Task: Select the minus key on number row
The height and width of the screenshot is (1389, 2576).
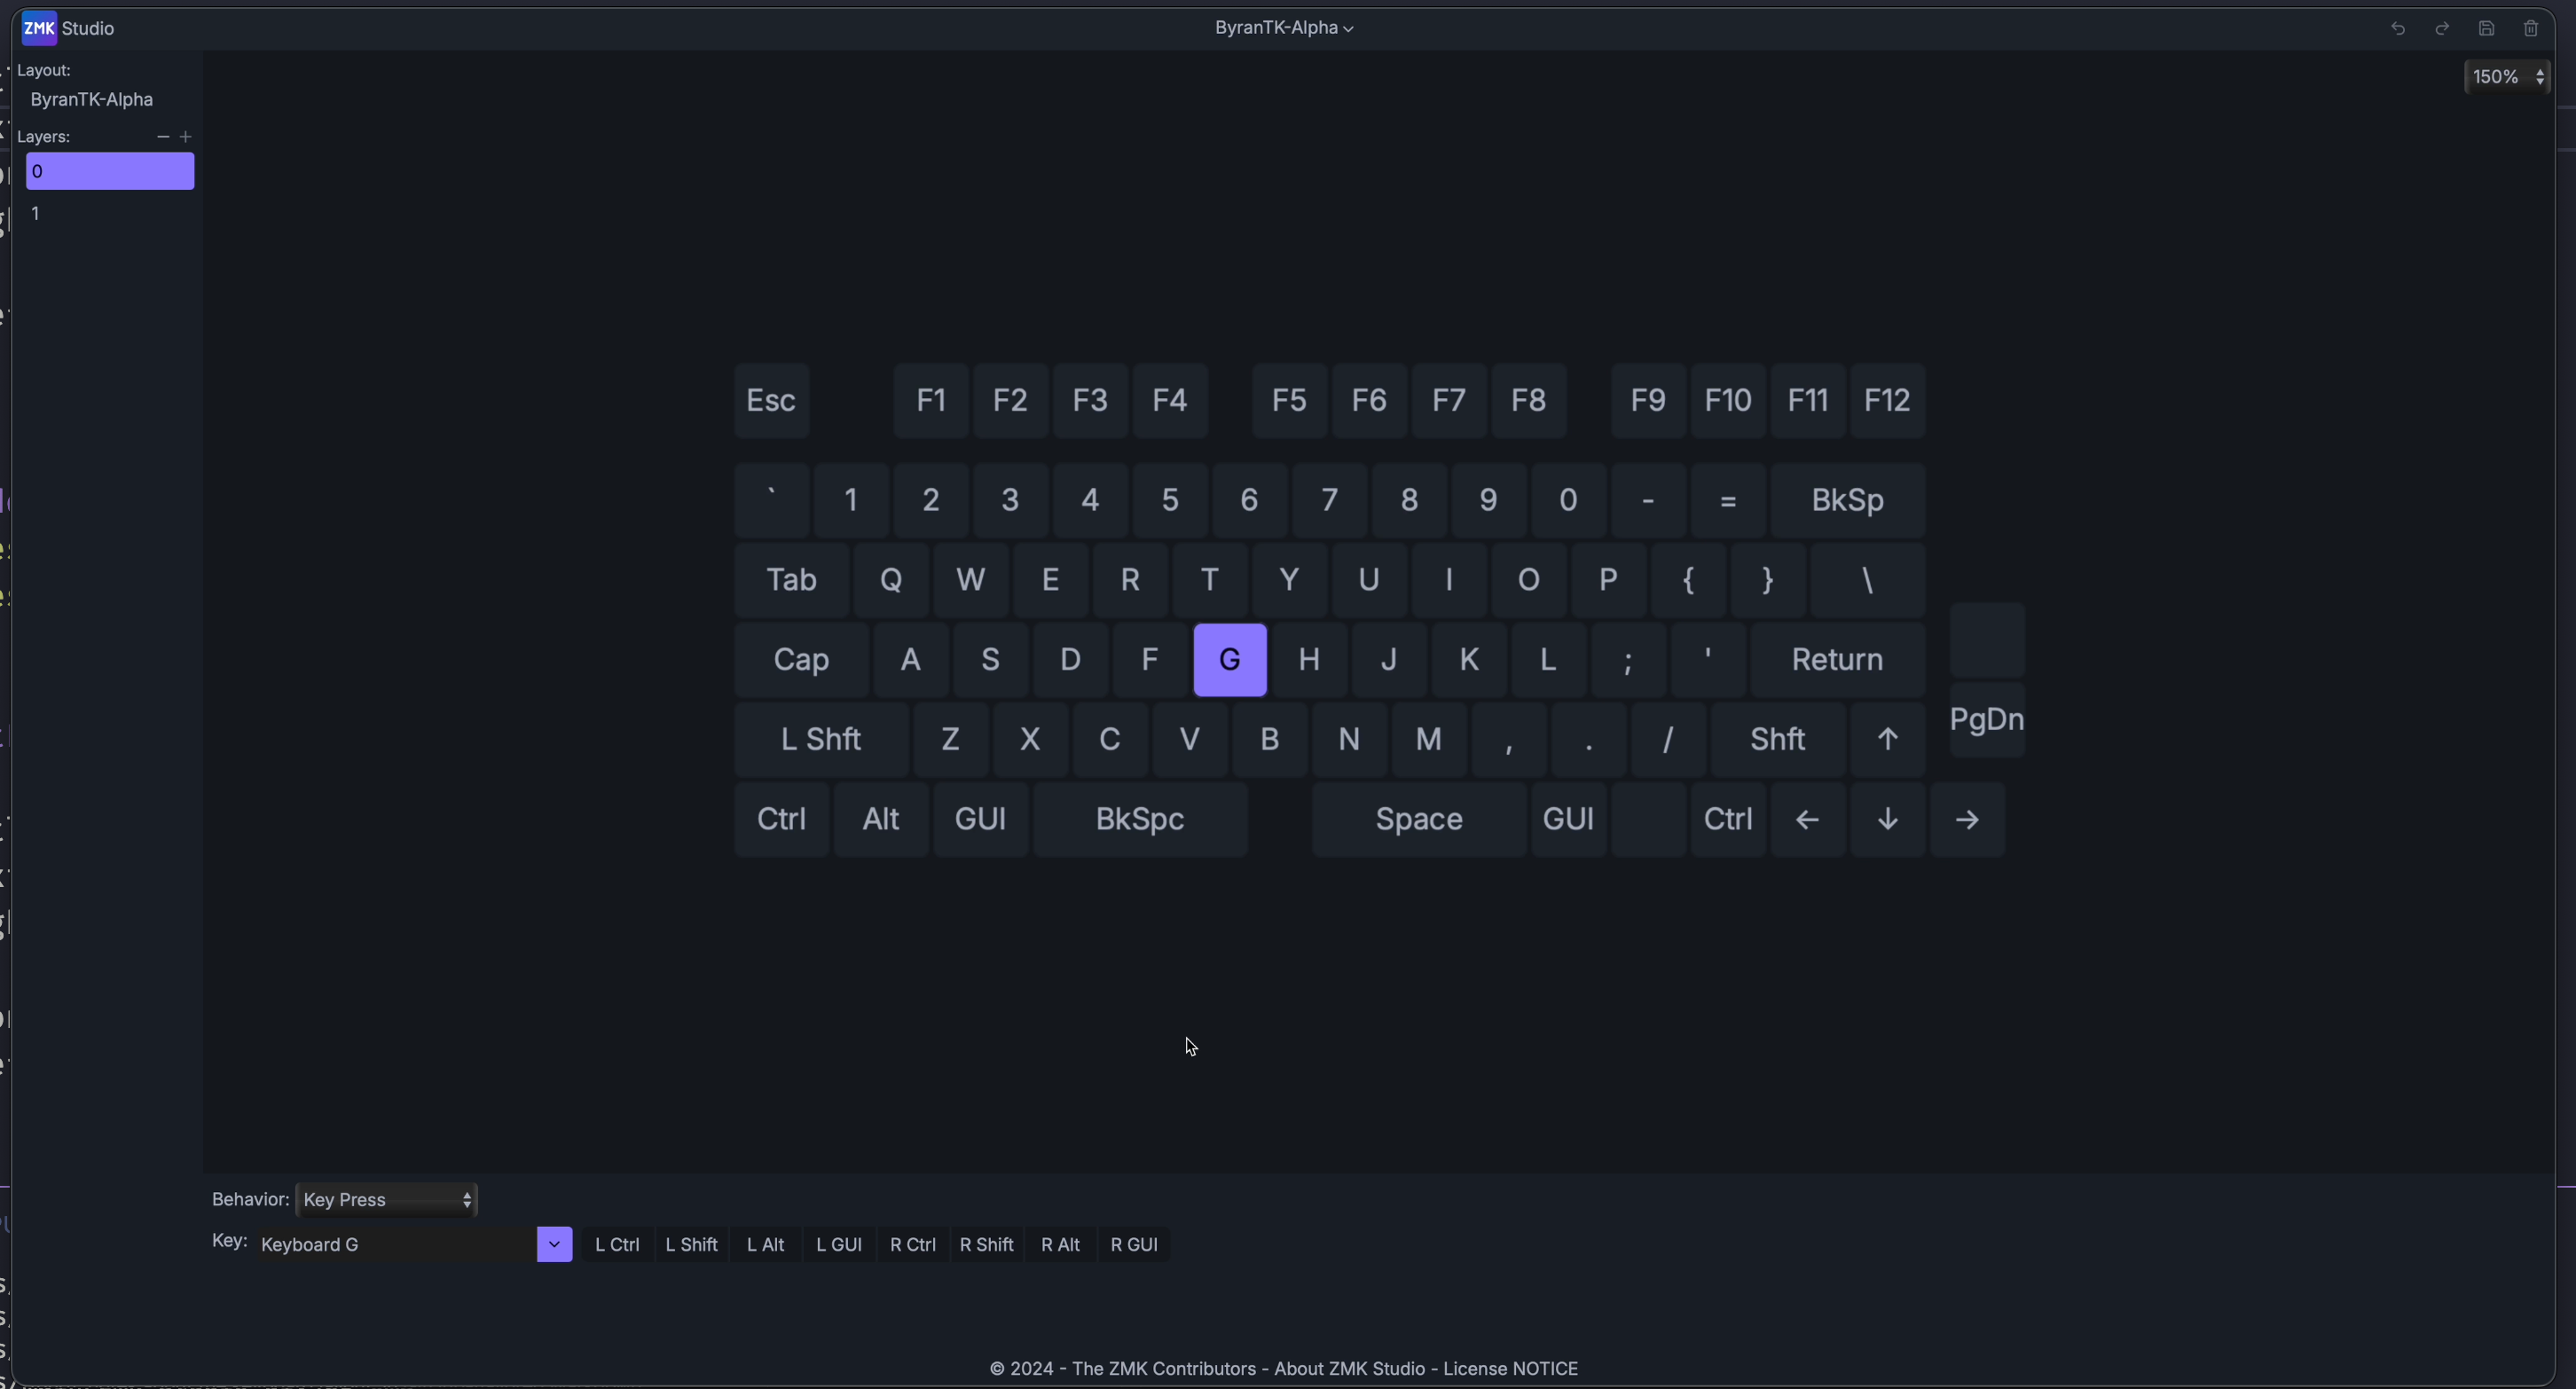Action: (x=1649, y=500)
